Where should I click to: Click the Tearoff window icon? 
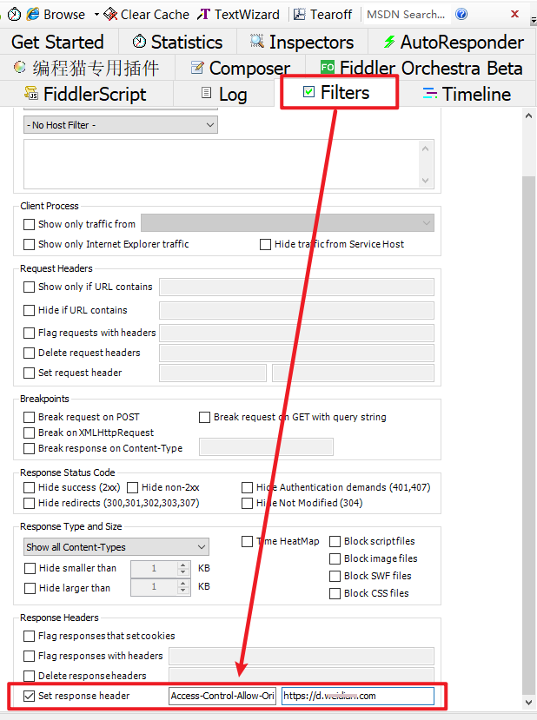300,14
